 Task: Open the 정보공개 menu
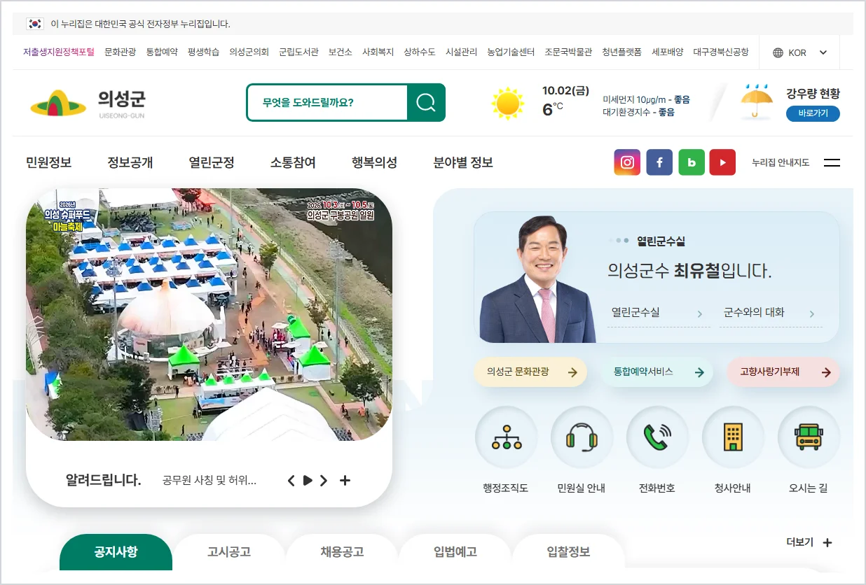point(130,162)
